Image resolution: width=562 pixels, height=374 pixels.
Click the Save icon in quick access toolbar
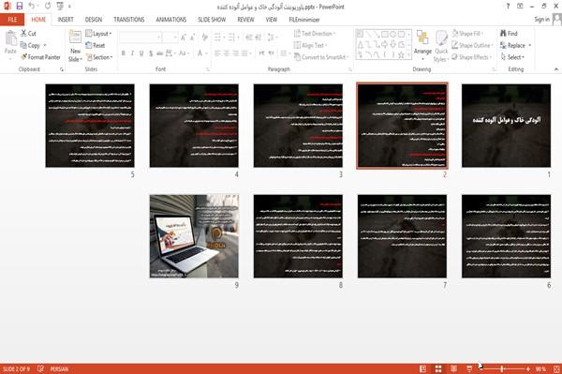point(20,7)
